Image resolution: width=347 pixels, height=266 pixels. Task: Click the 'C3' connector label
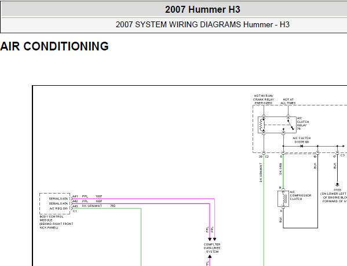point(342,155)
